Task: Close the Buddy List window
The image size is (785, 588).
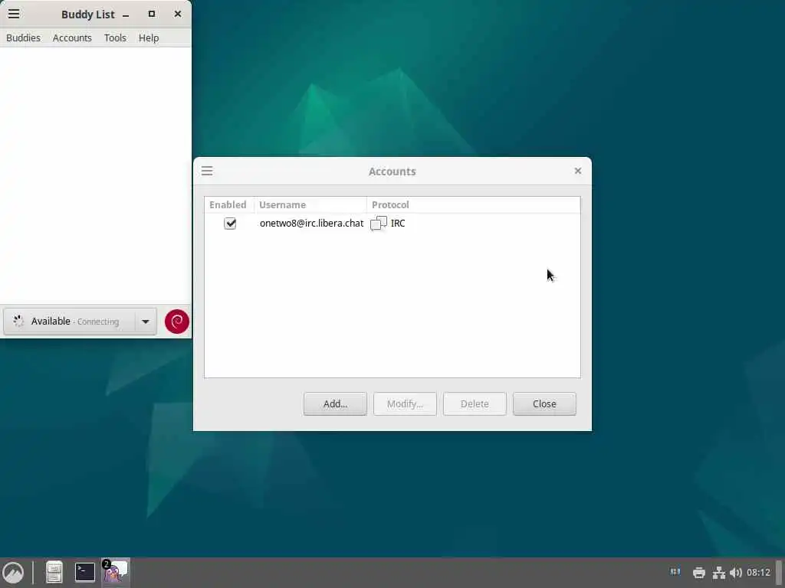Action: pyautogui.click(x=178, y=14)
